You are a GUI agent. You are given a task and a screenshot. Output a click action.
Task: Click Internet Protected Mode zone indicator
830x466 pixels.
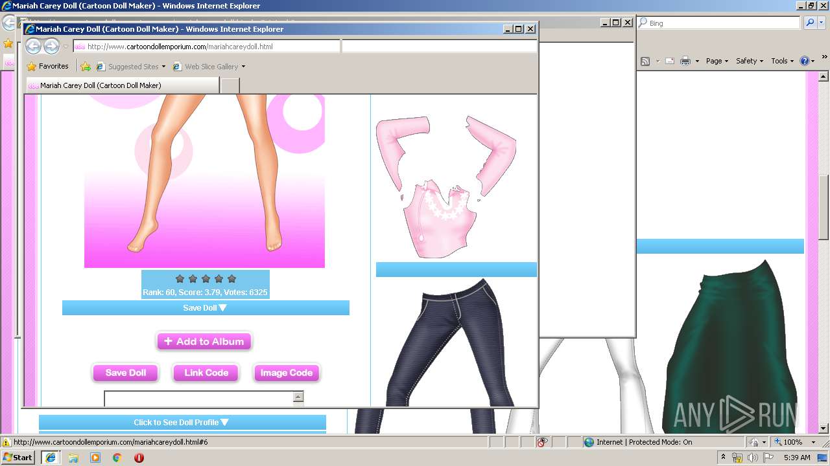(x=638, y=442)
